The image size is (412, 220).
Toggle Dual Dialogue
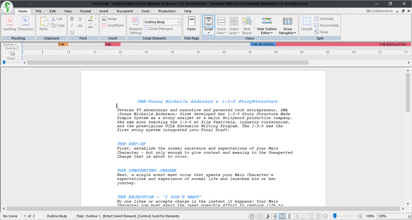click(x=159, y=29)
